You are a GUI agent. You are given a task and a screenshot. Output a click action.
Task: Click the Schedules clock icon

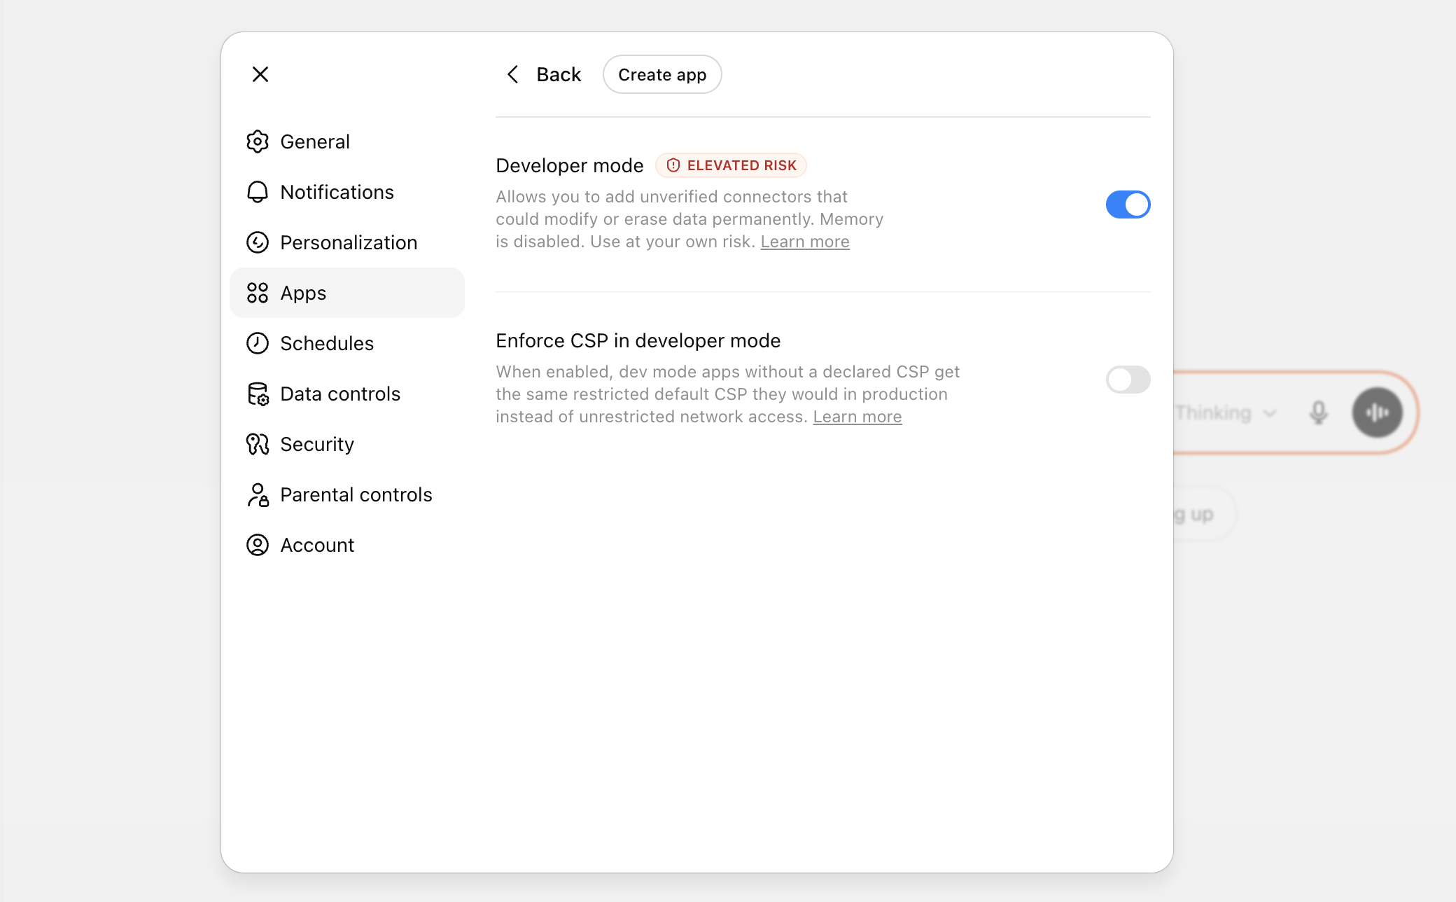258,343
